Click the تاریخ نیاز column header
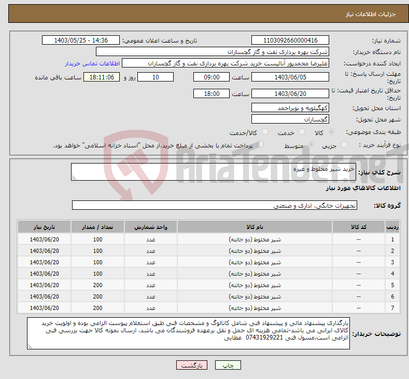409x379 pixels. pyautogui.click(x=45, y=227)
